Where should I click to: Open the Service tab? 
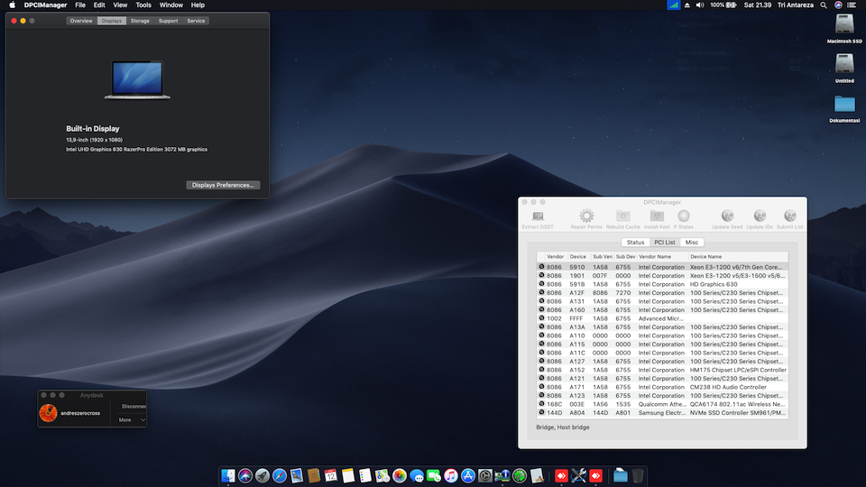pyautogui.click(x=196, y=21)
